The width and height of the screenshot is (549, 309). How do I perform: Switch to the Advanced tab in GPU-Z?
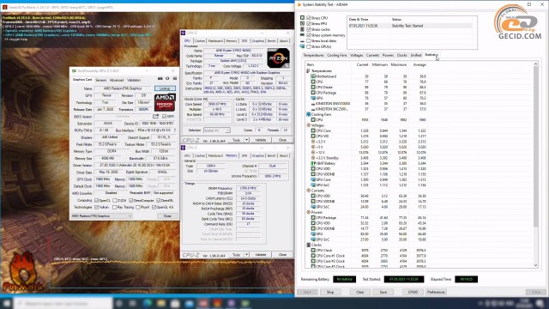click(117, 80)
